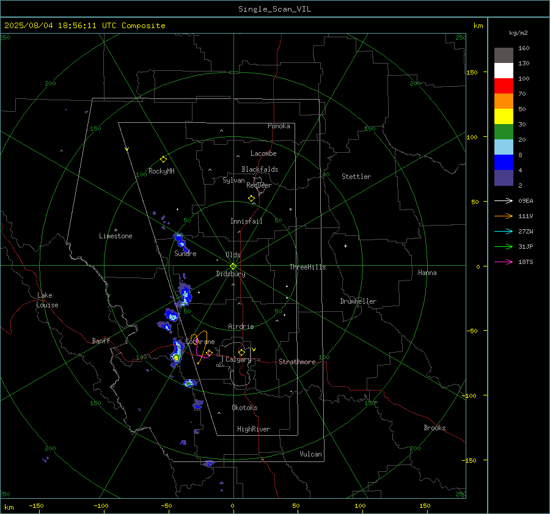
Task: Click the Sylvan label
Action: [x=233, y=180]
